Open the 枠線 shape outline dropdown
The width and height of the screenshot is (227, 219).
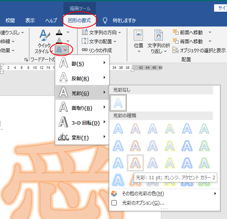tap(7, 42)
